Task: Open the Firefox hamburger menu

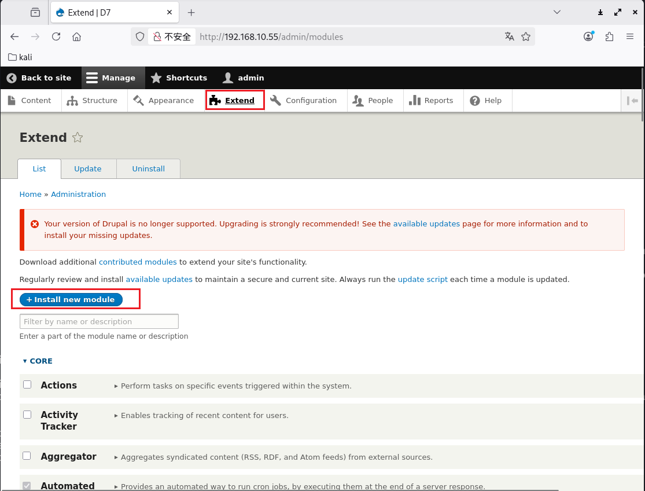Action: tap(630, 36)
